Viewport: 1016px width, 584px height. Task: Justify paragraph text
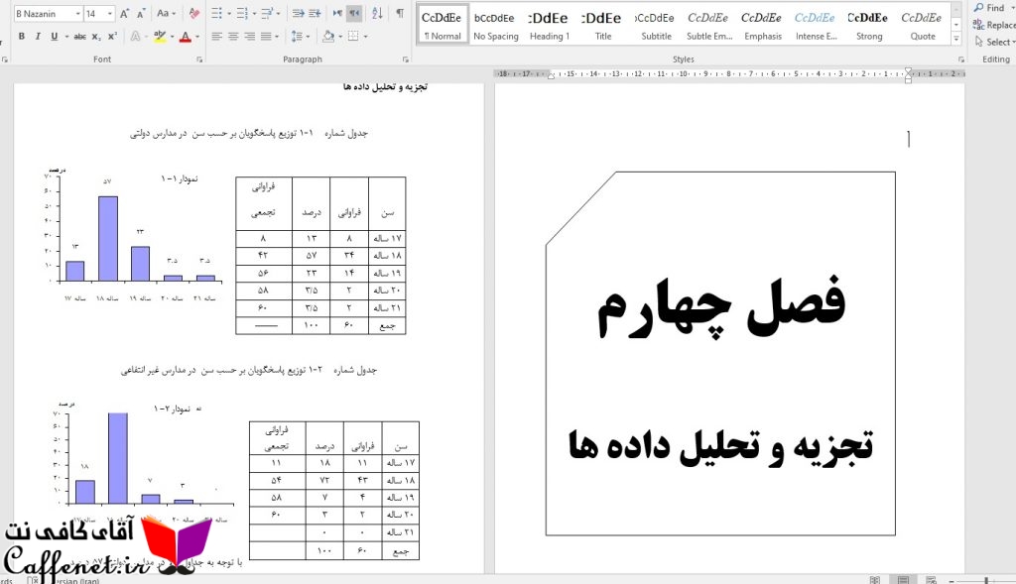point(266,37)
